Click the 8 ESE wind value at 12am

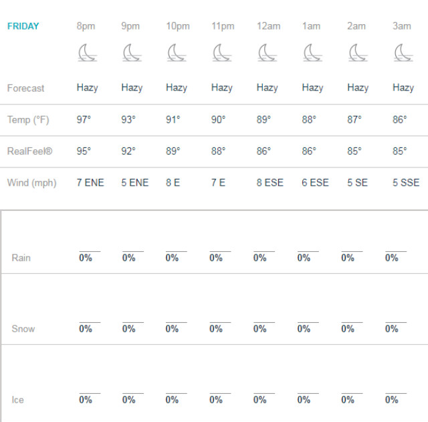[270, 183]
